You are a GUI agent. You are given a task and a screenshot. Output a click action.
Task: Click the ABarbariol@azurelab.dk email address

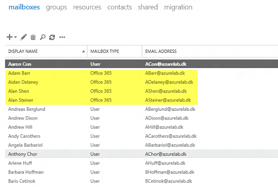170,145
